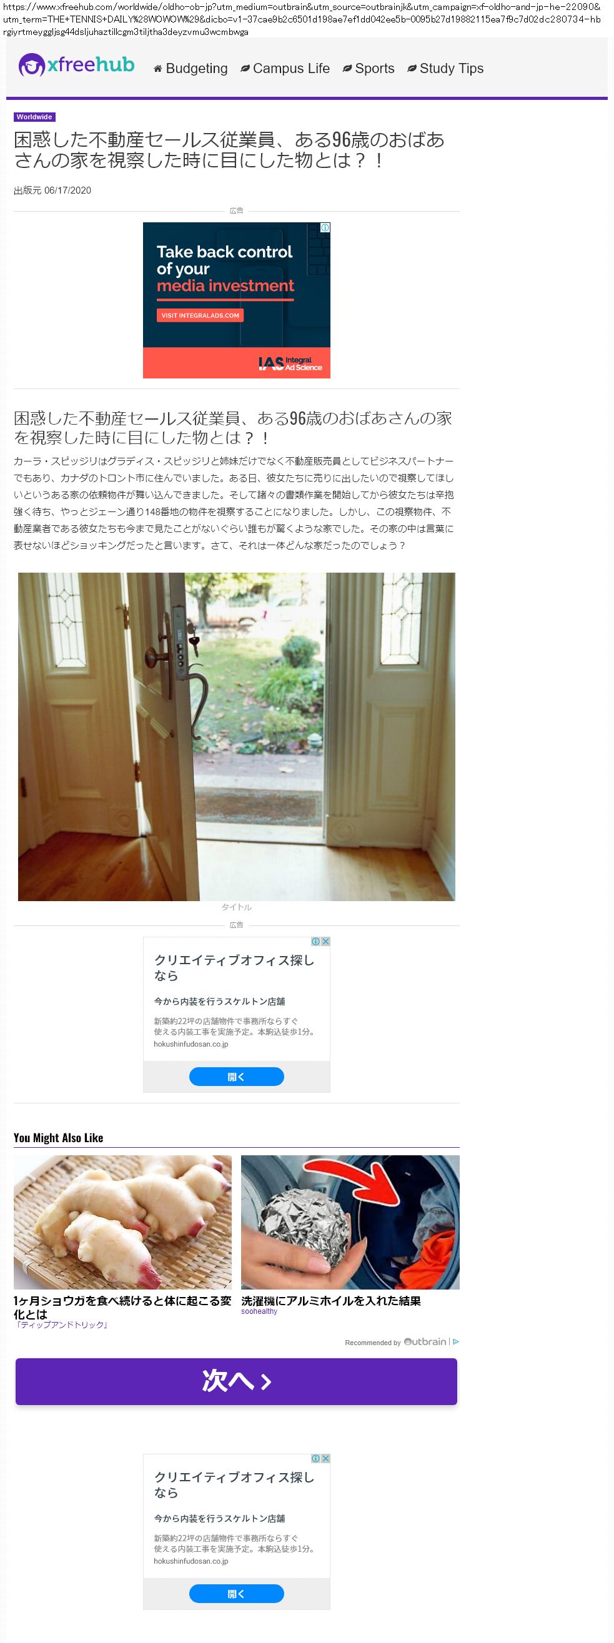This screenshot has width=614, height=1643.
Task: Click the Worldwide category tag
Action: pyautogui.click(x=34, y=117)
